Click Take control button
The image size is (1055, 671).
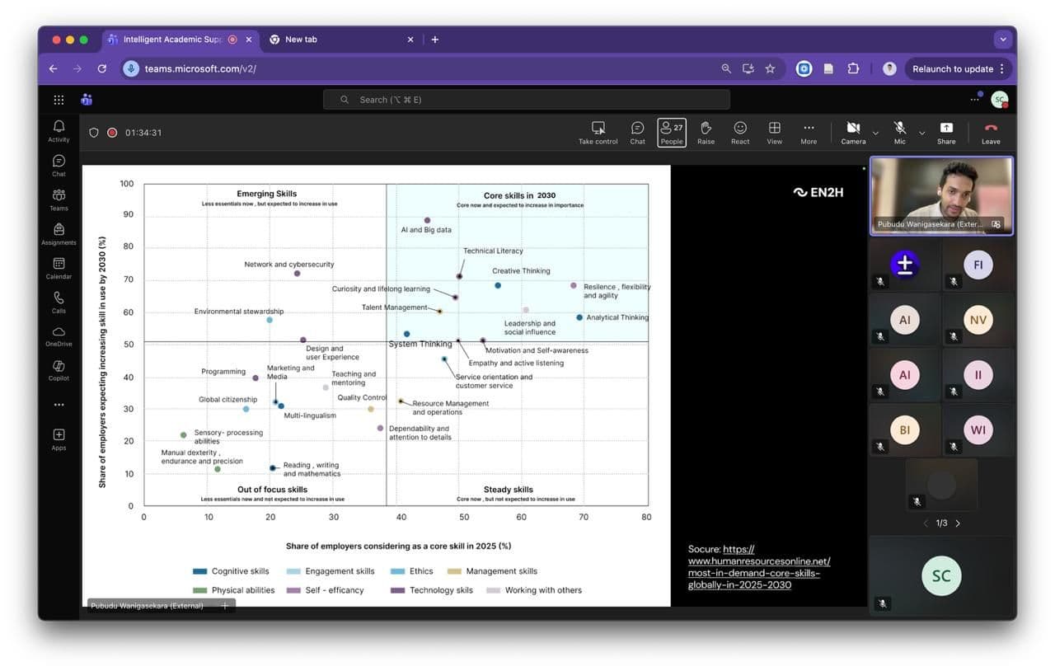598,132
